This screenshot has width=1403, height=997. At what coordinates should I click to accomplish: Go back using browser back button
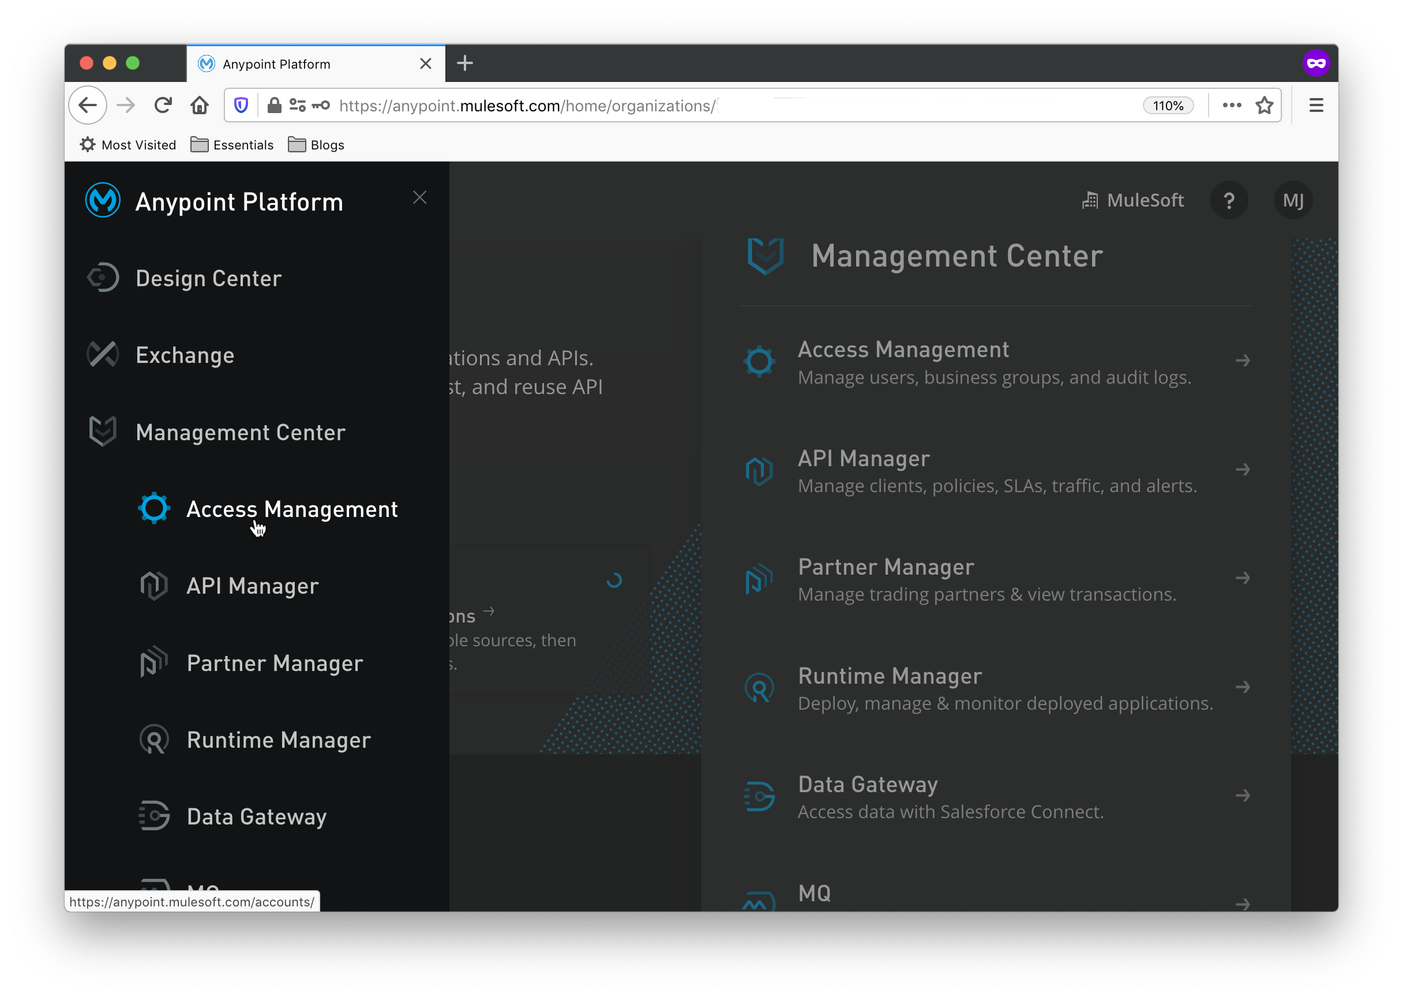88,106
